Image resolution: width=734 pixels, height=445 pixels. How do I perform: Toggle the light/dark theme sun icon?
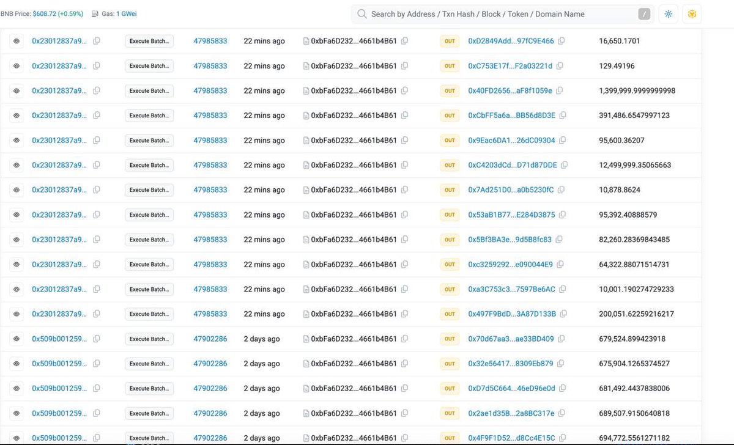(x=668, y=14)
